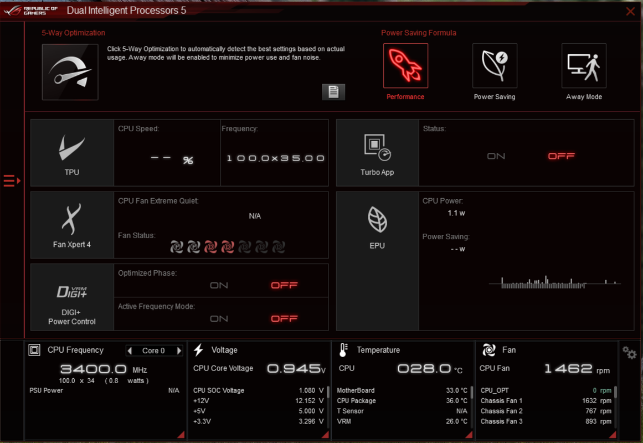Screen dimensions: 643x443
Task: Click the CPU Frequency chip icon
Action: (34, 350)
